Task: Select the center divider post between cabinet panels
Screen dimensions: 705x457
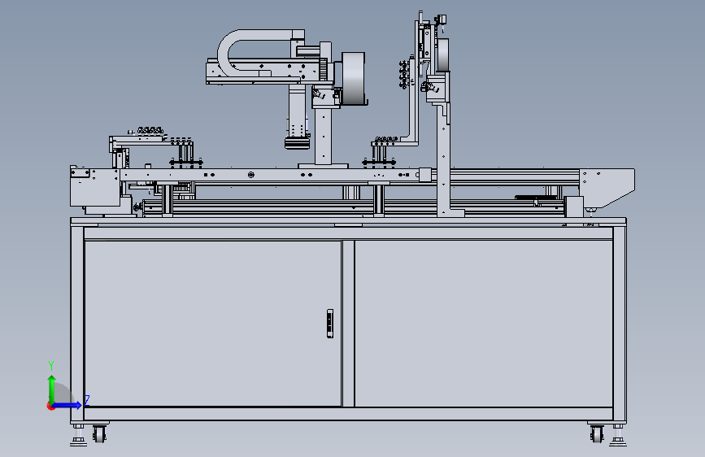Action: [348, 323]
